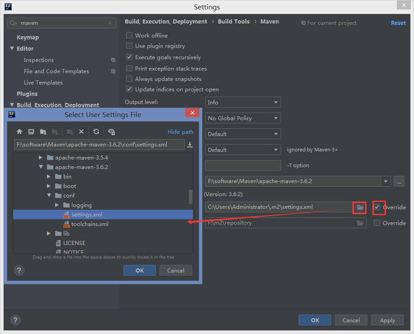The image size is (414, 334).
Task: Expand the apache-maven-3.5.4 folder
Action: pos(41,158)
